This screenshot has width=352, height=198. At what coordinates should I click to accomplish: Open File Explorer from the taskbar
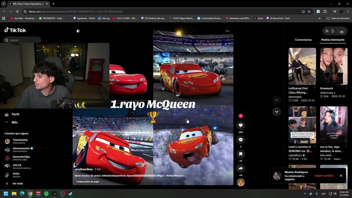[14, 194]
